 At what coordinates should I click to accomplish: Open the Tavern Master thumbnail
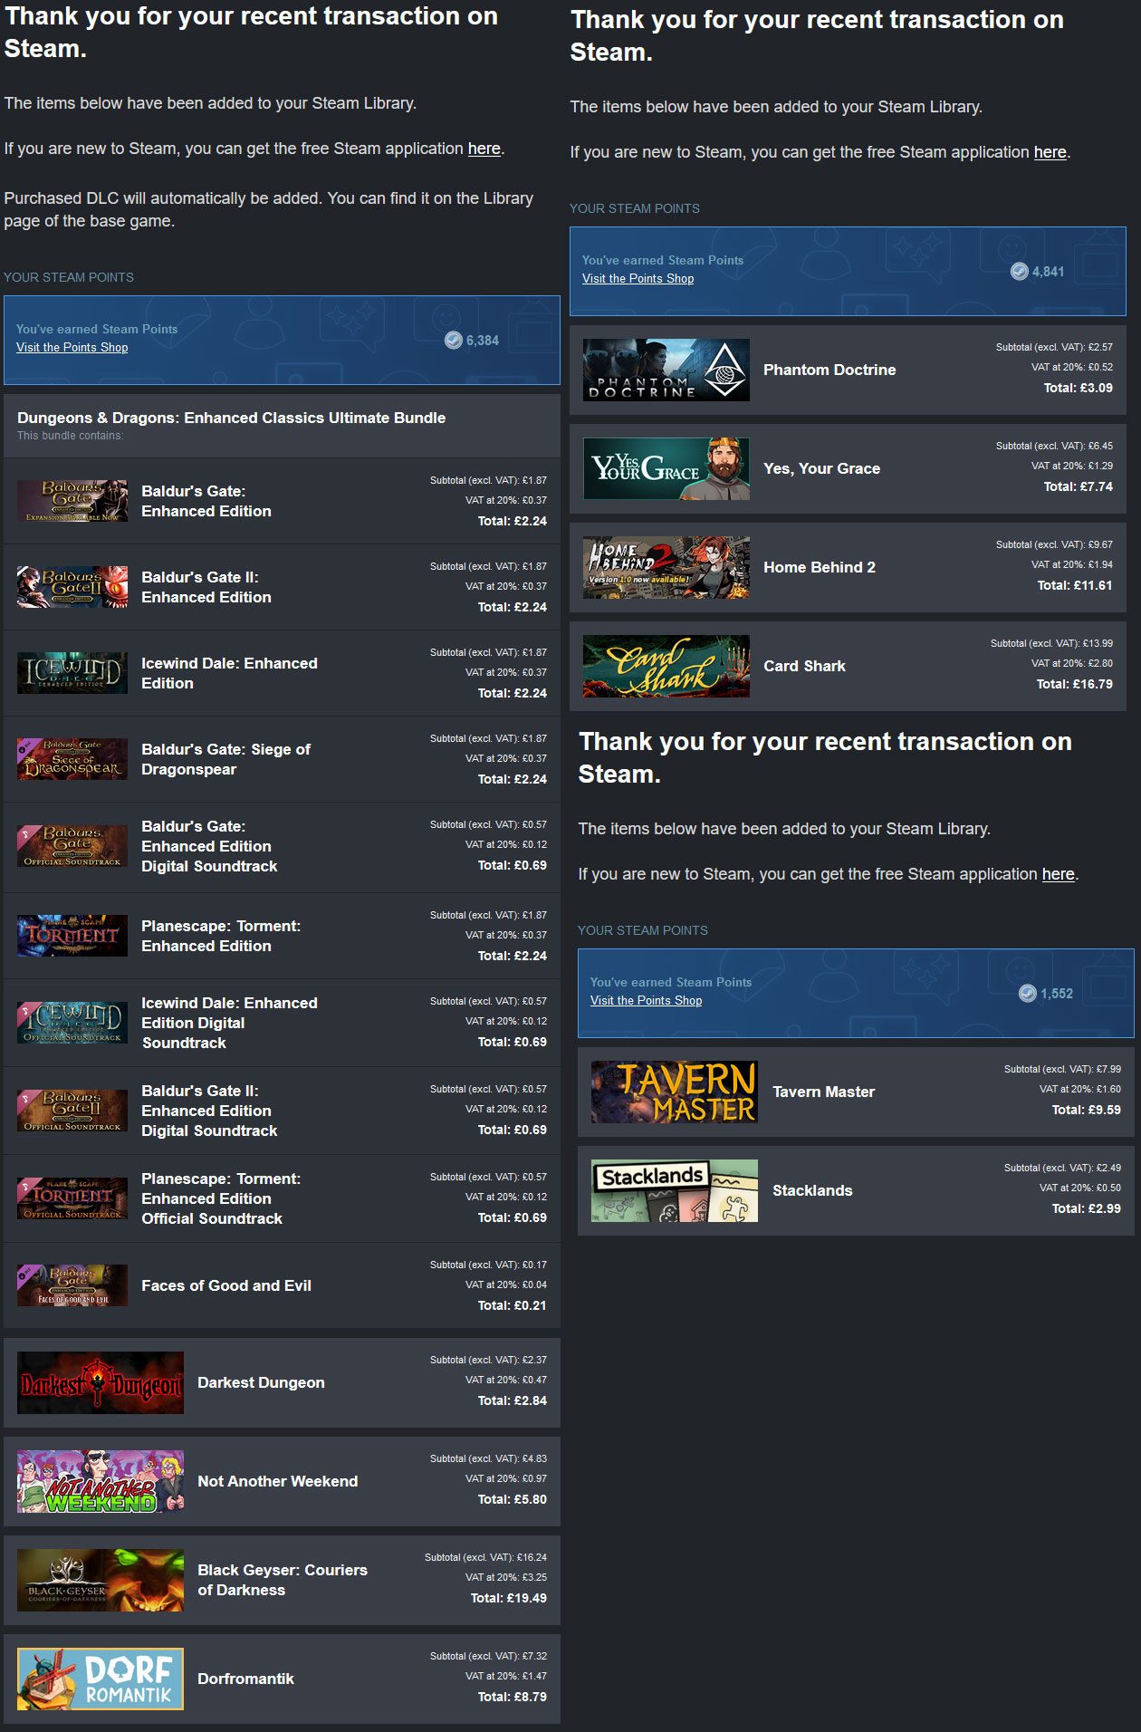(x=675, y=1092)
